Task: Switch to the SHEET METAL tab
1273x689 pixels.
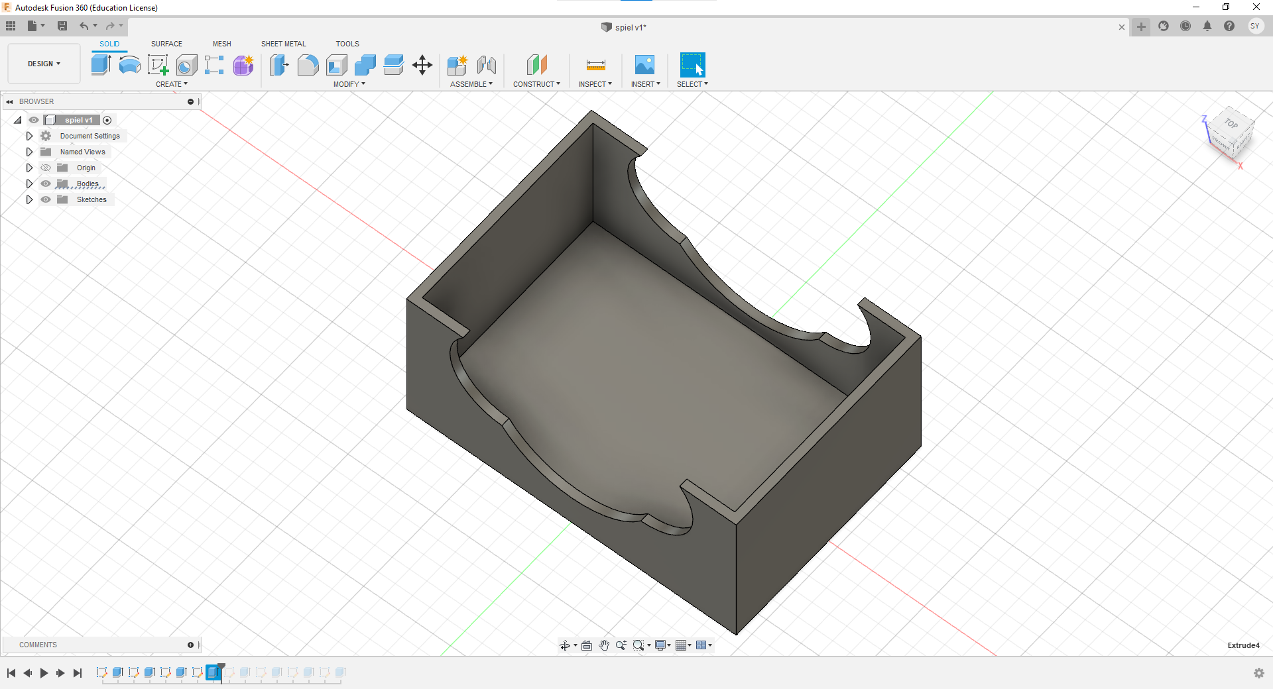Action: pyautogui.click(x=283, y=44)
